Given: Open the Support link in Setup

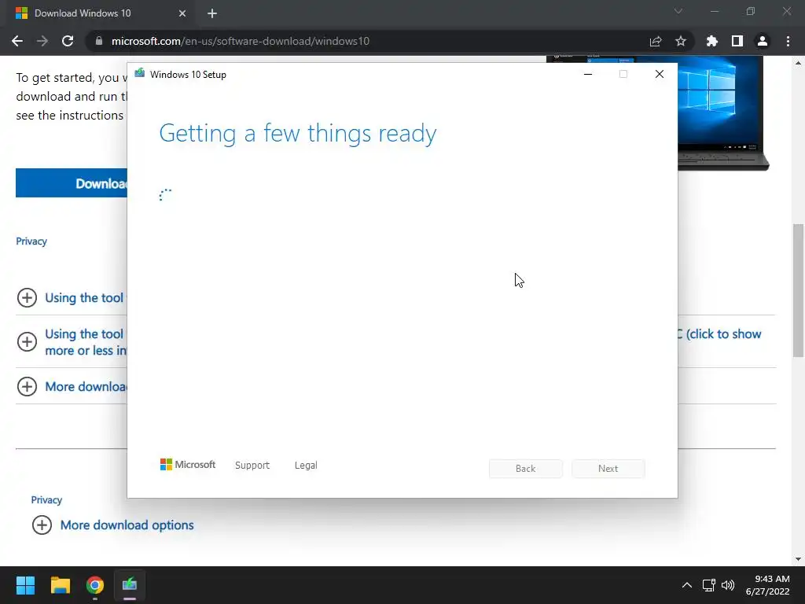Looking at the screenshot, I should 252,466.
